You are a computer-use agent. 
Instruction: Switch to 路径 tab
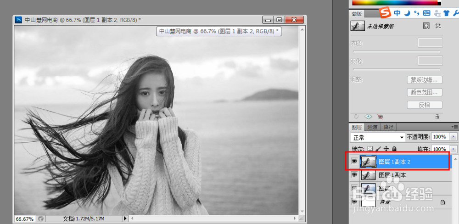click(x=388, y=127)
